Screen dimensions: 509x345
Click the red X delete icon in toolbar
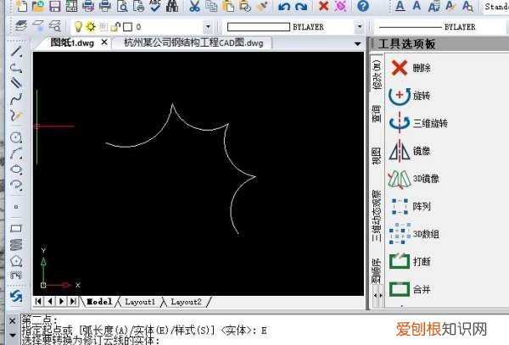(x=324, y=6)
